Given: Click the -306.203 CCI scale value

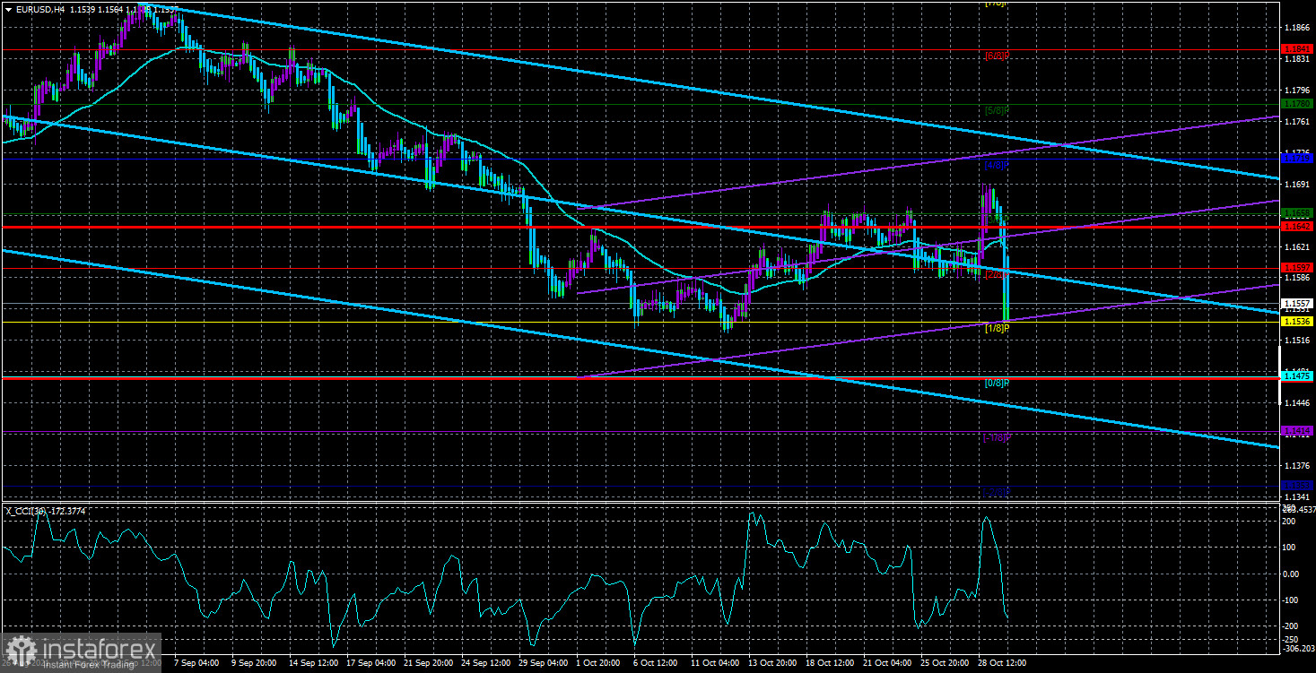Looking at the screenshot, I should tap(1297, 647).
